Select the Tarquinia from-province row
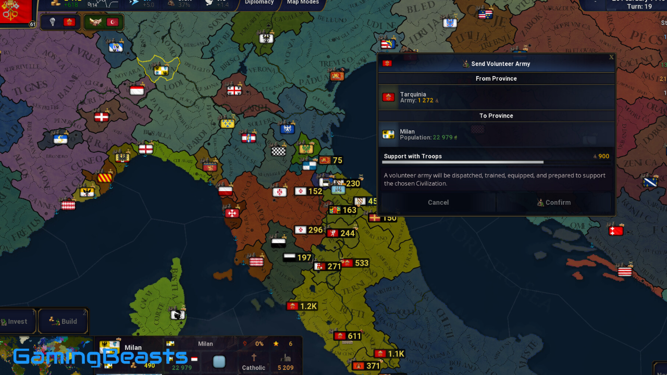 coord(496,97)
